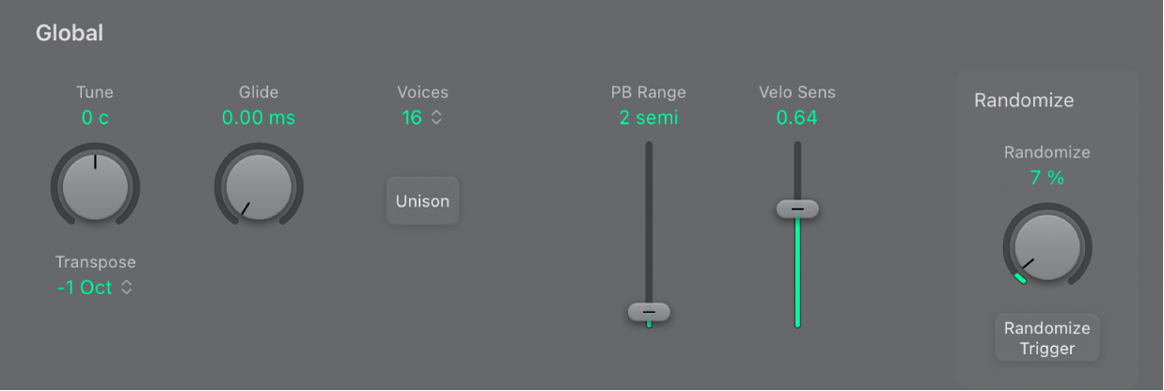Click the PB Range value 2 semi
Image resolution: width=1164 pixels, height=391 pixels.
(x=649, y=118)
